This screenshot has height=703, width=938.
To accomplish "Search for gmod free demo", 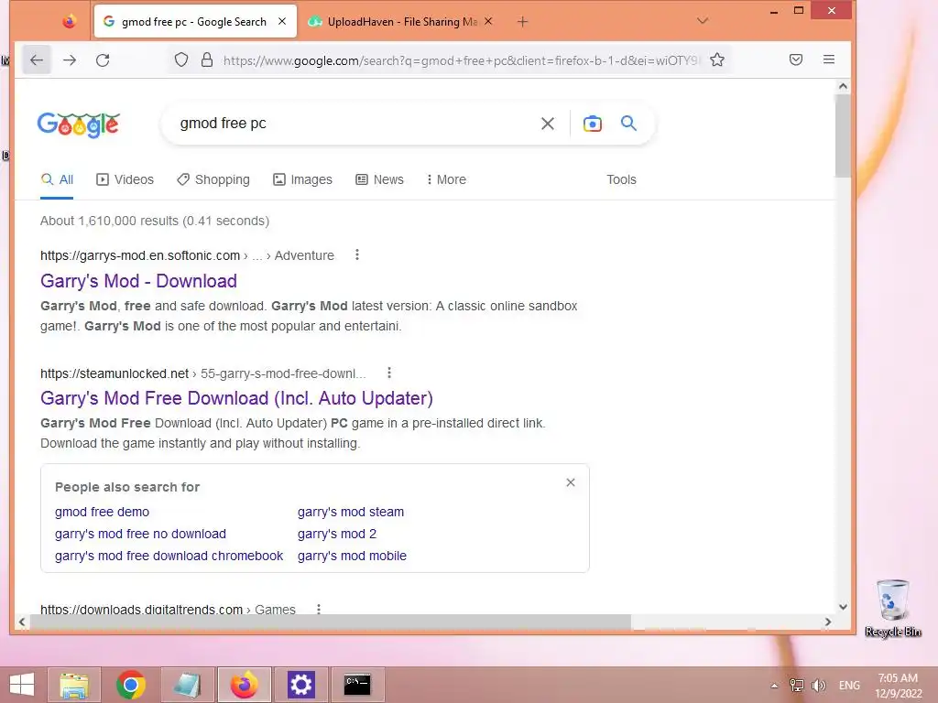I will (103, 512).
